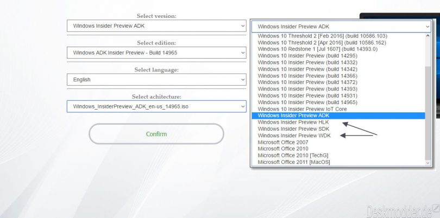Screen dimensions: 440x218
Task: Pick Windows 10 Insider Preview build 14965
Action: [x=307, y=102]
